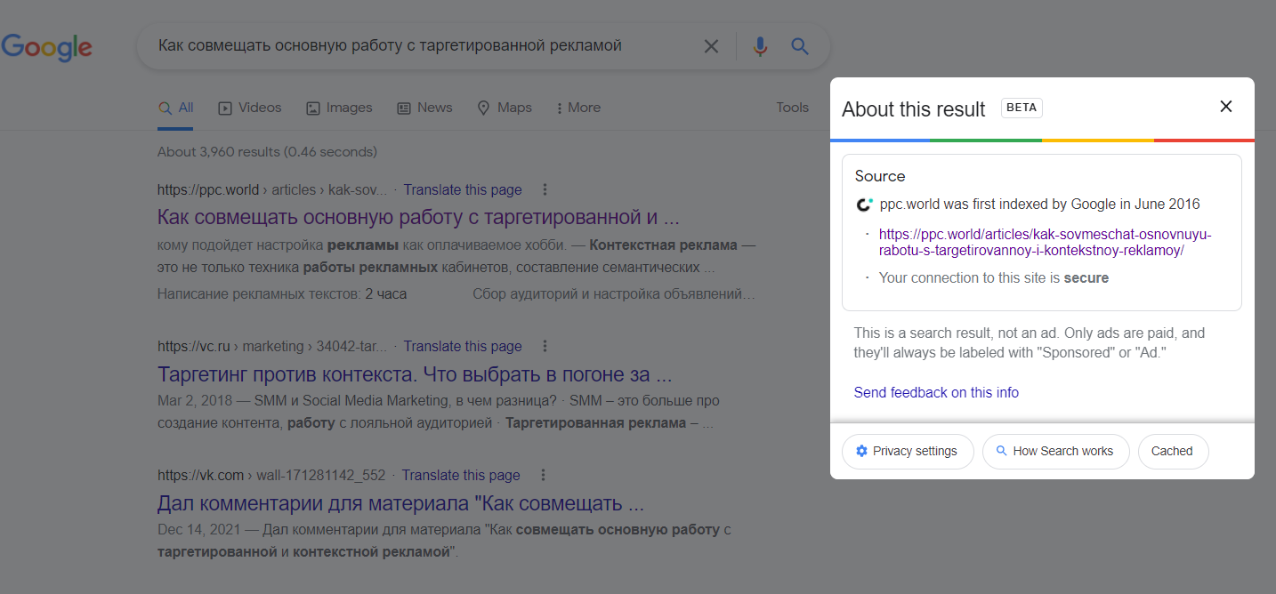The width and height of the screenshot is (1276, 594).
Task: Click How Search works button
Action: coord(1054,451)
